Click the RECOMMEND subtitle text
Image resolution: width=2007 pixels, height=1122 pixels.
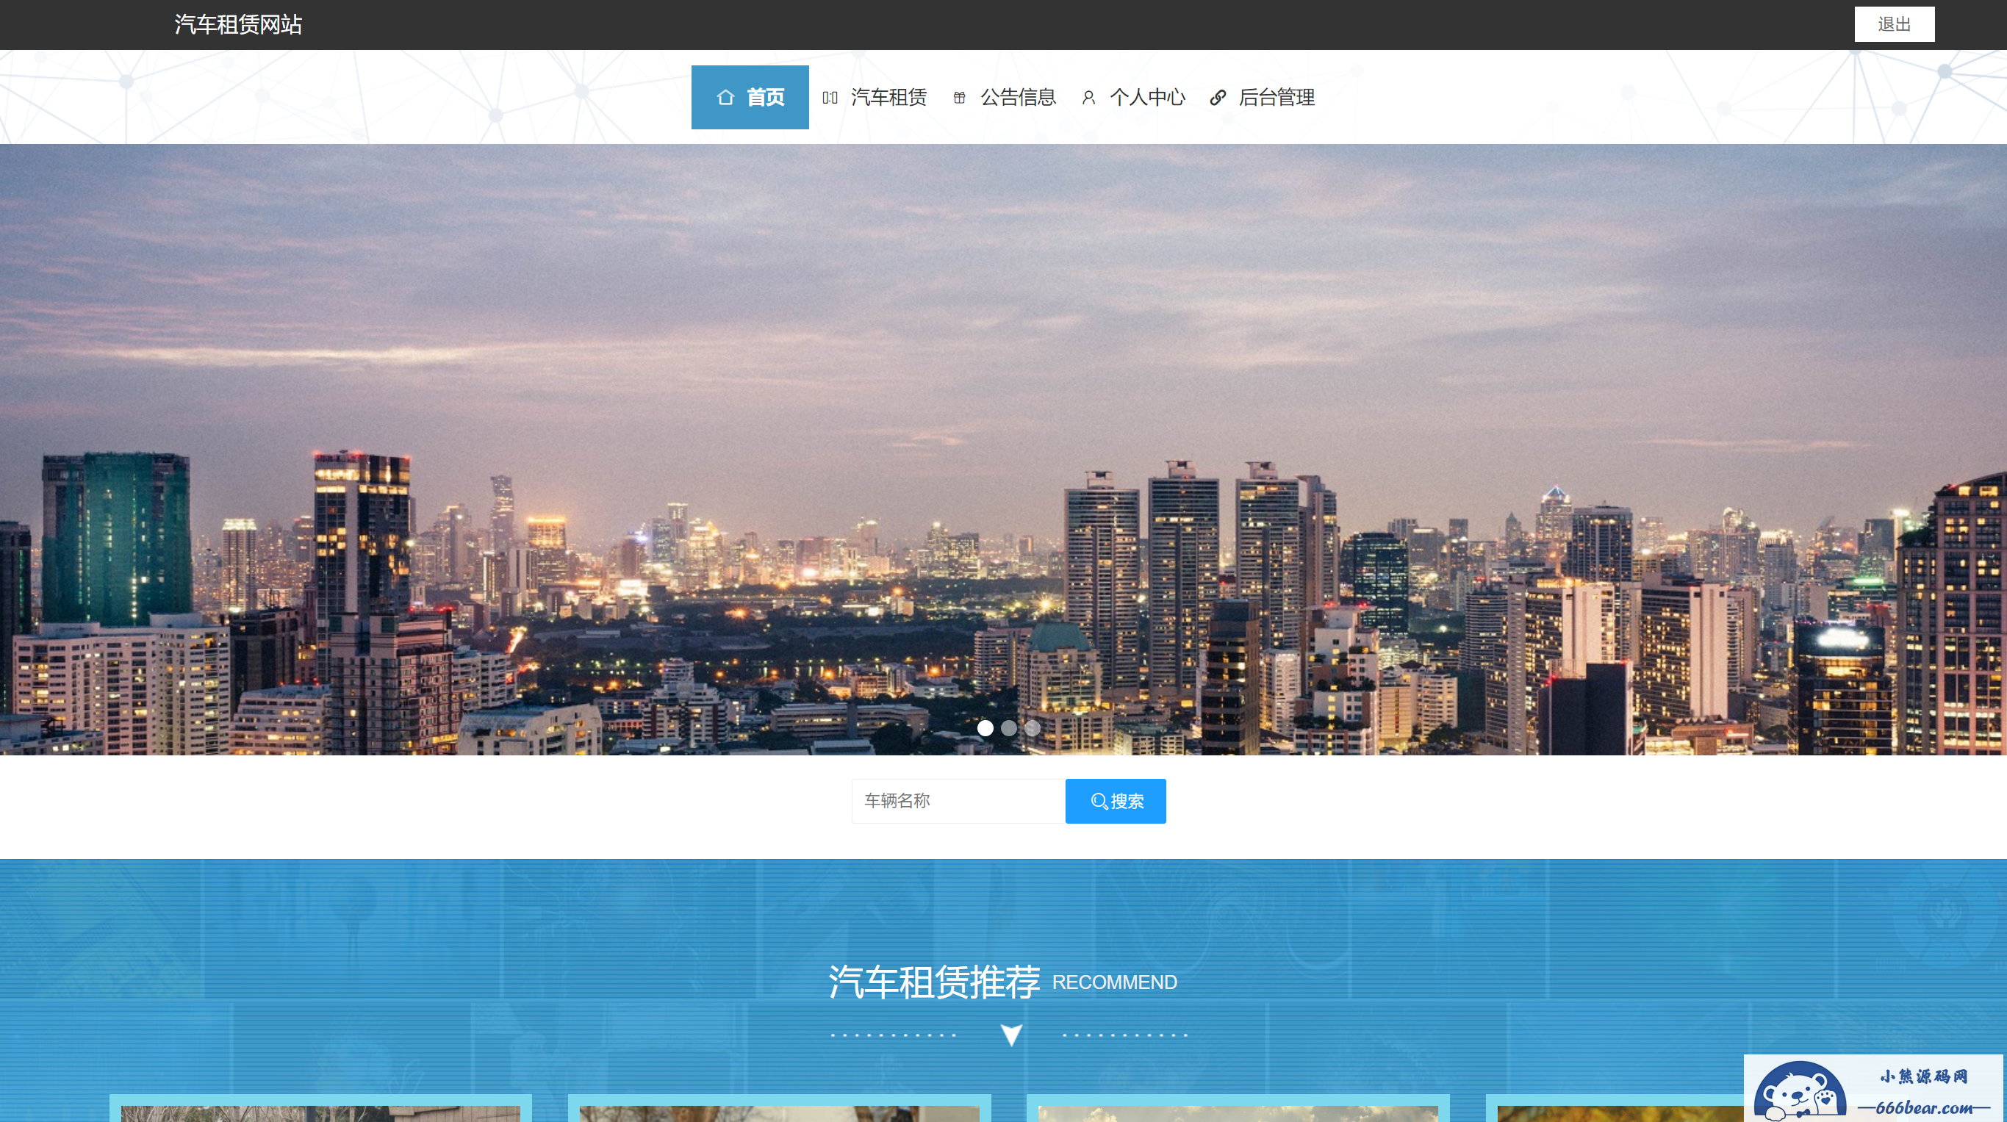click(x=1114, y=982)
